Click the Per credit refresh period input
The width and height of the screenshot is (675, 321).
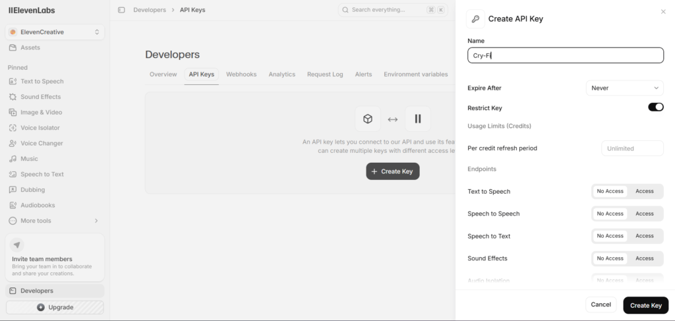pyautogui.click(x=632, y=148)
